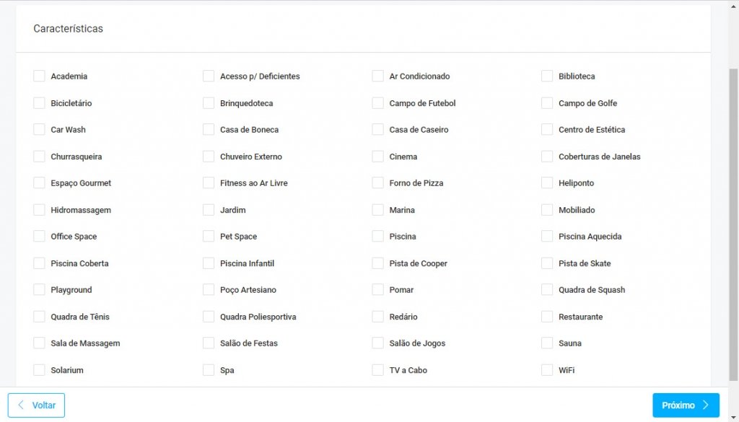Check the Academia checkbox
Viewport: 739px width, 422px height.
point(39,76)
